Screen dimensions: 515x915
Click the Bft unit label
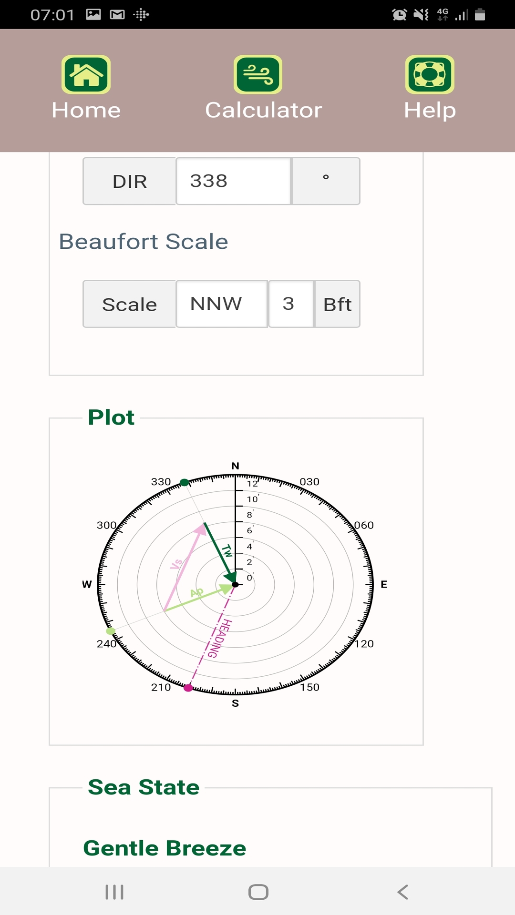pos(337,304)
